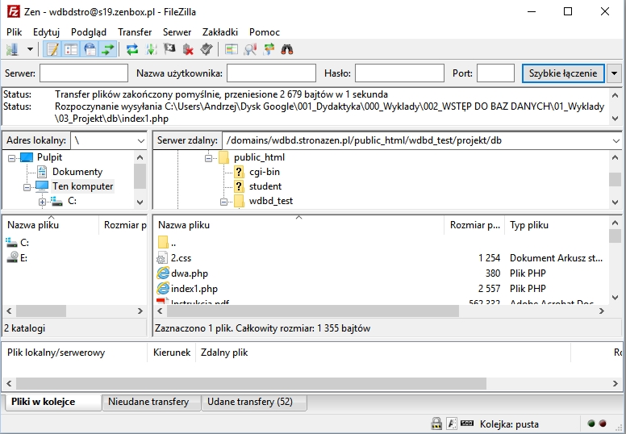Select the student remote folder
626x434 pixels.
[265, 186]
